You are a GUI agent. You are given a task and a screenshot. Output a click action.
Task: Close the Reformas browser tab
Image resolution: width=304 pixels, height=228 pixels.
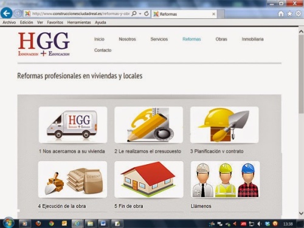click(x=213, y=14)
